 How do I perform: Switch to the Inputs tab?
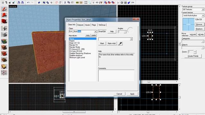click(x=87, y=25)
